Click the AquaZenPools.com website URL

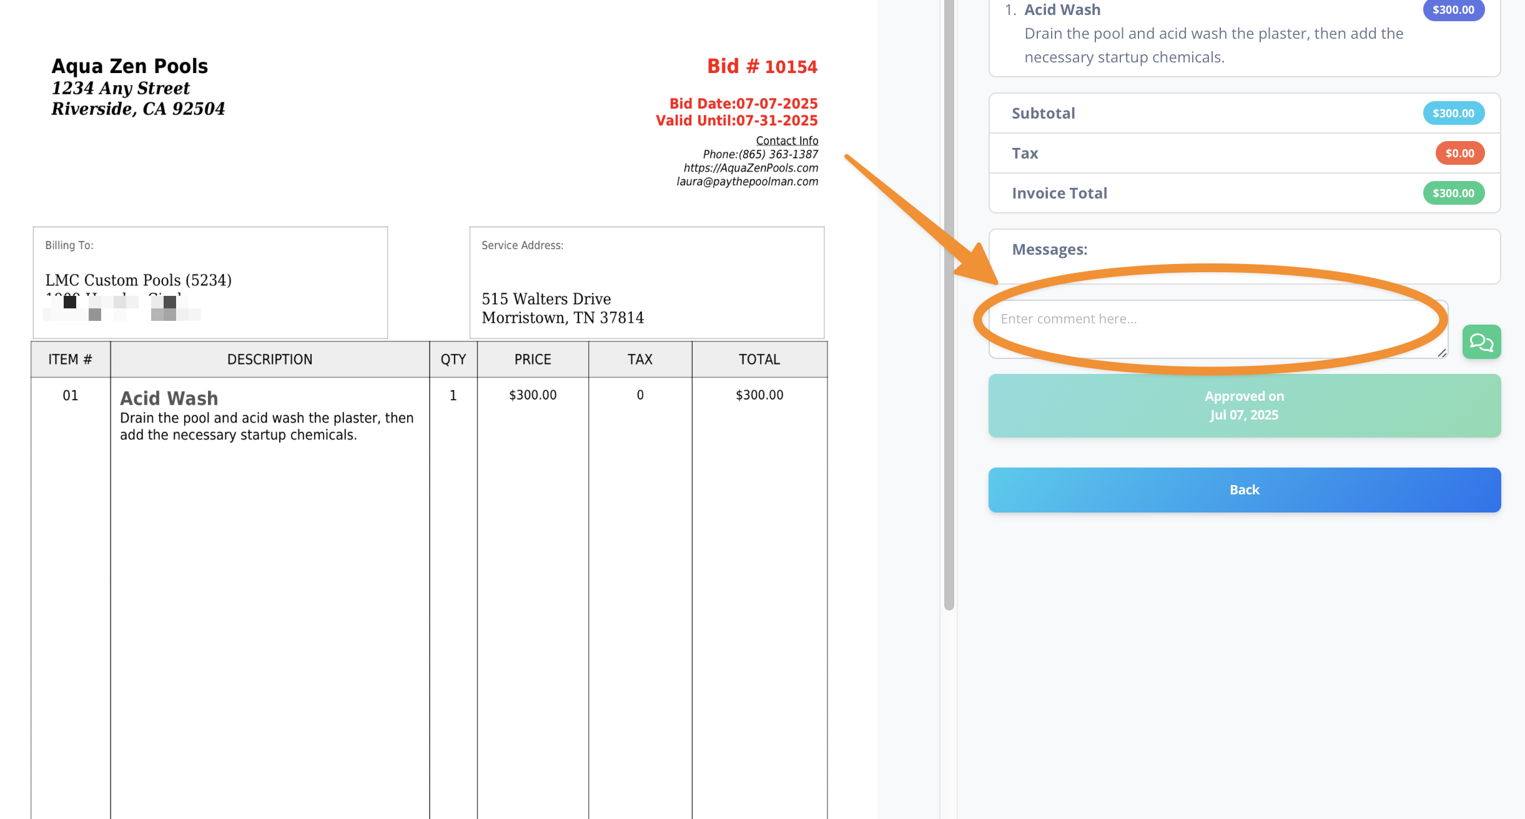tap(750, 168)
